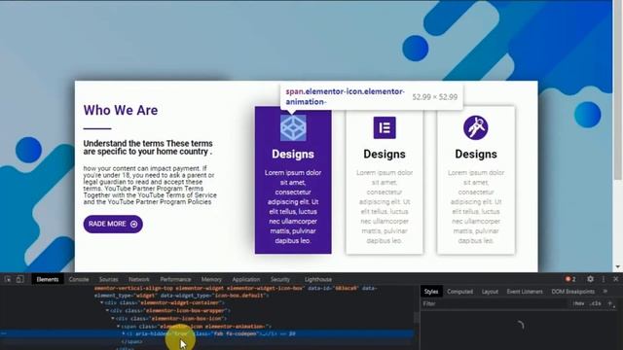
Task: Switch to the Console tab
Action: [x=79, y=279]
